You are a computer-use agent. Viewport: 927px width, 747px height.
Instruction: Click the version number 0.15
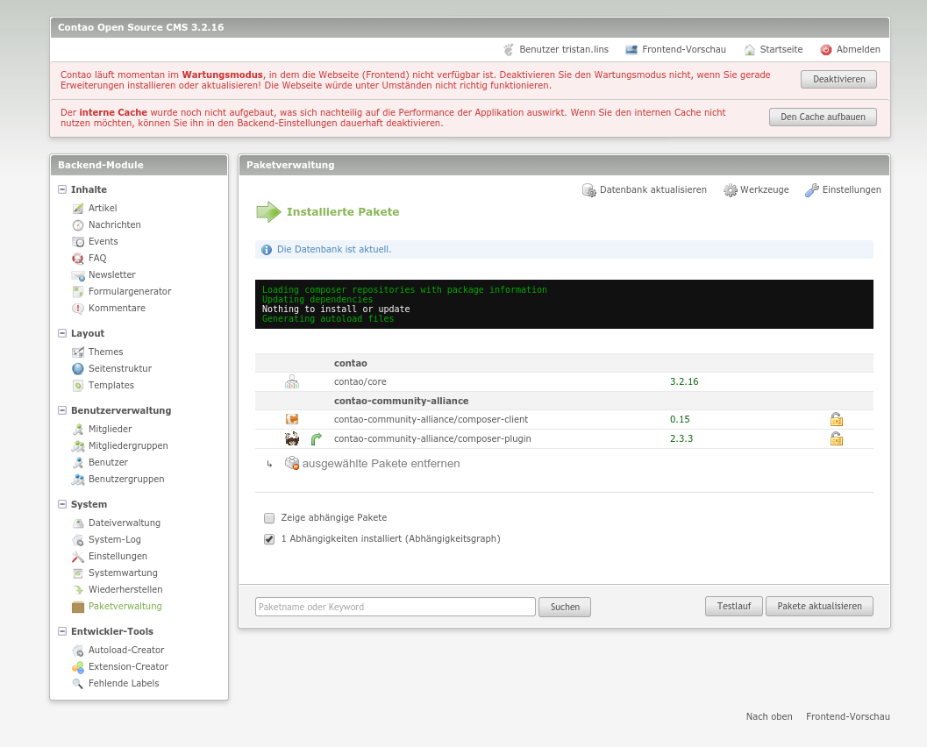tap(680, 420)
